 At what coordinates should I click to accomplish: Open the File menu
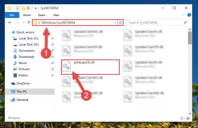(x=12, y=15)
